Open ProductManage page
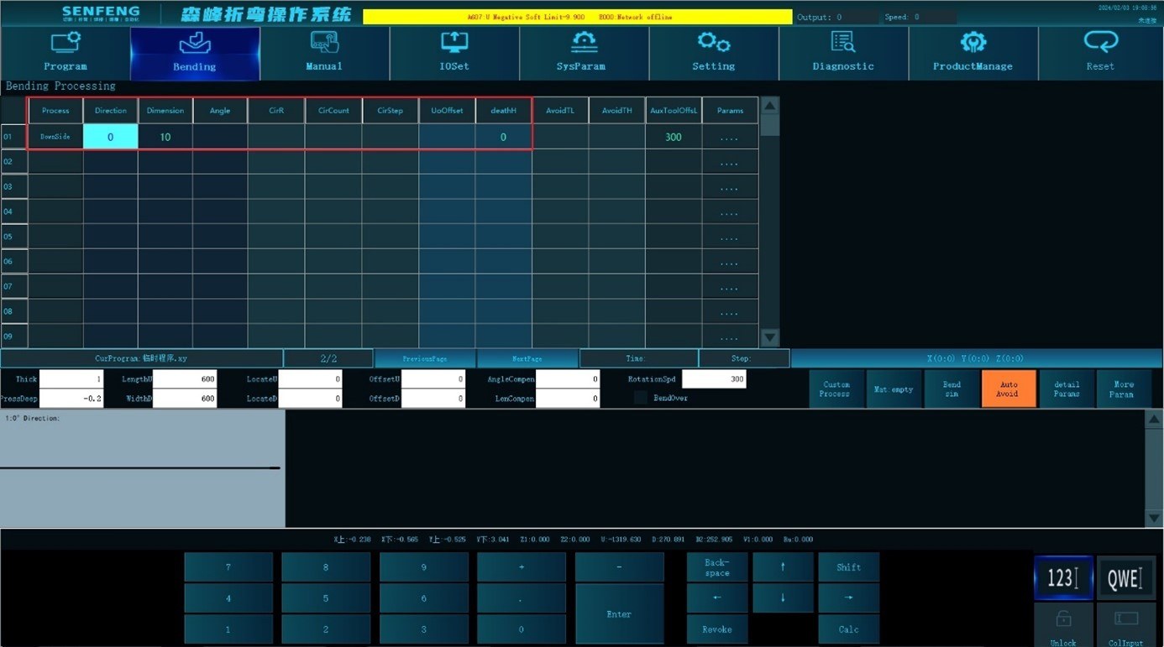This screenshot has width=1164, height=647. [x=973, y=52]
